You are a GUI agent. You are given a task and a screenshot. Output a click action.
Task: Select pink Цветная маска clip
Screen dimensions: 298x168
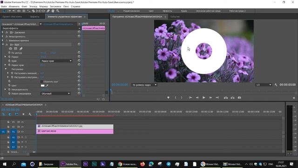pos(75,131)
